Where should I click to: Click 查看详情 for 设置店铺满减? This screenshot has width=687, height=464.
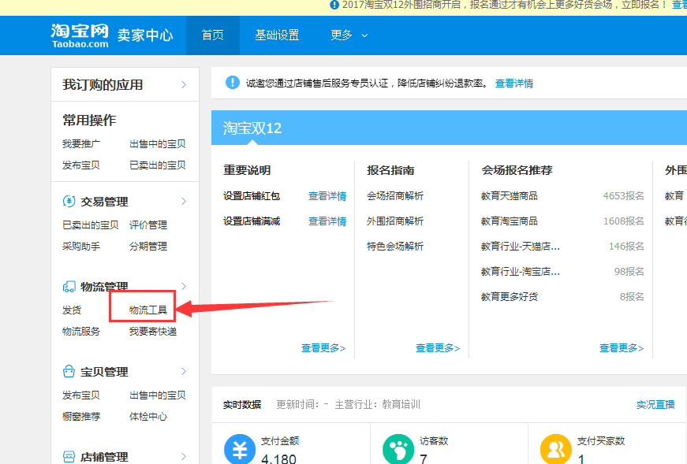(x=327, y=221)
